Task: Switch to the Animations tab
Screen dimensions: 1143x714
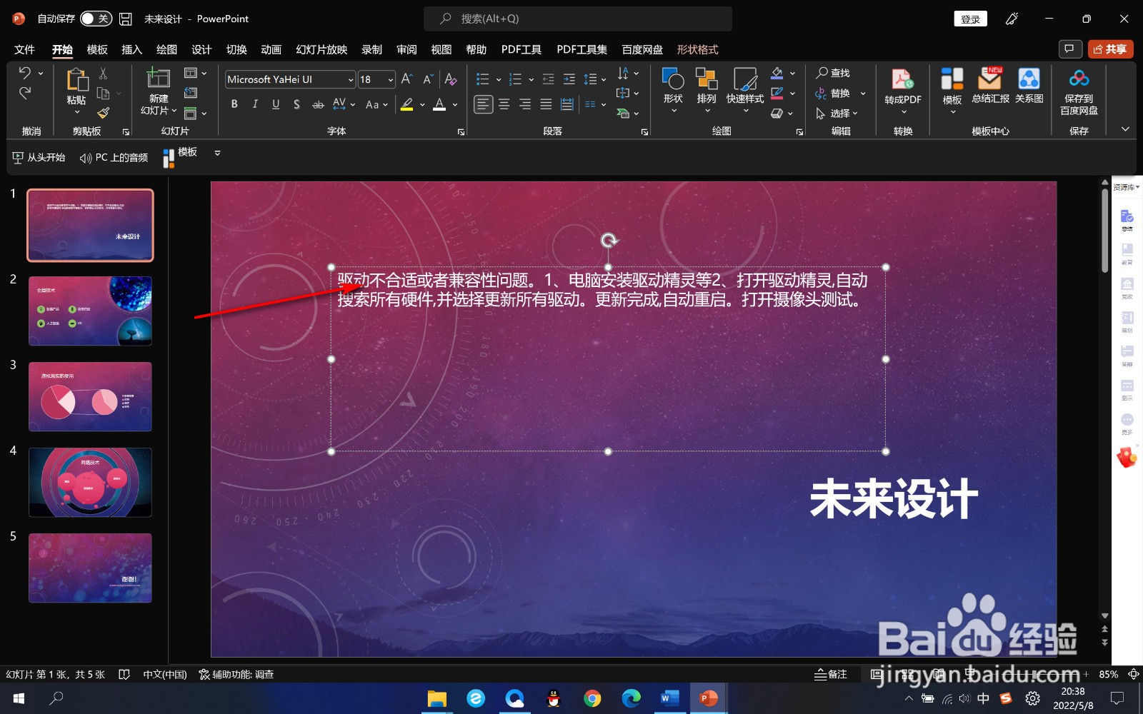Action: click(x=271, y=49)
